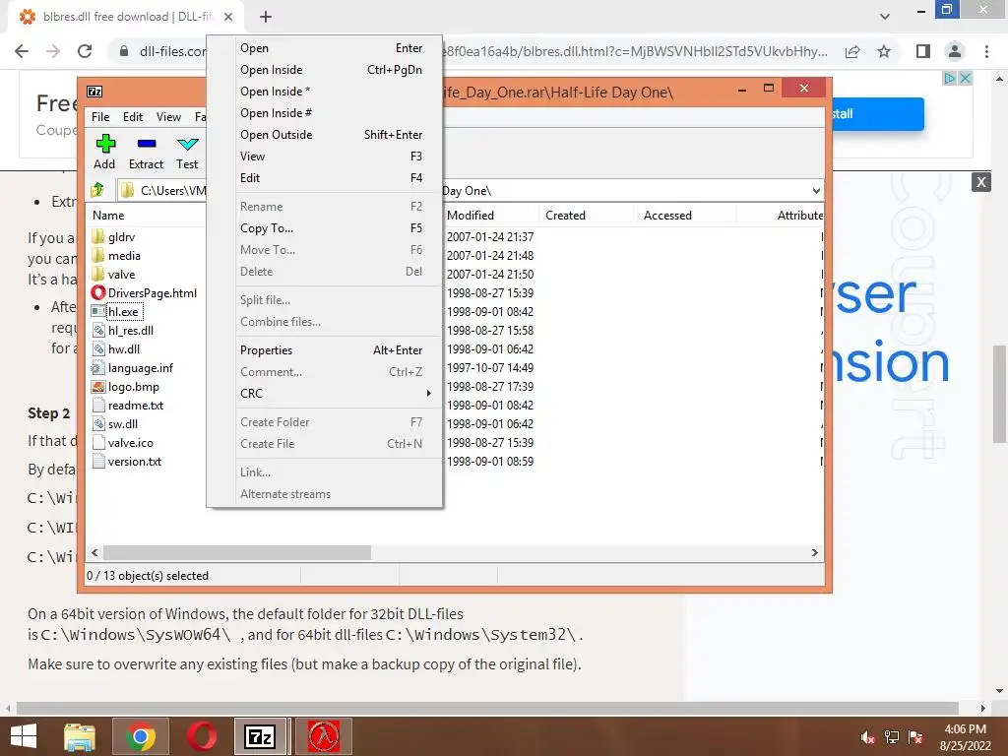Reload the Chrome page
The image size is (1008, 756).
tap(85, 51)
